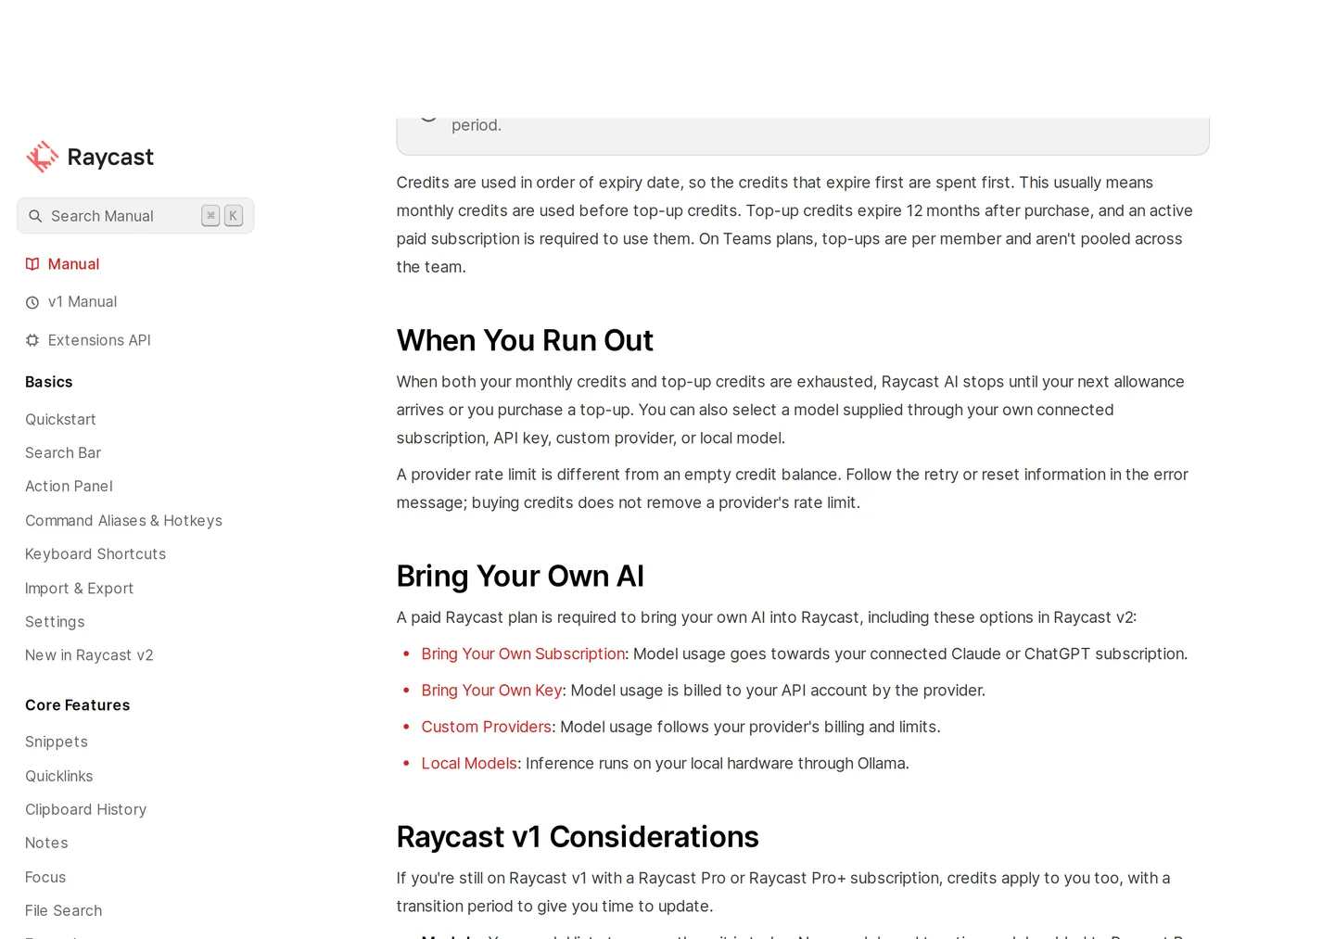Follow the Local Models link
Image resolution: width=1335 pixels, height=939 pixels.
(469, 763)
